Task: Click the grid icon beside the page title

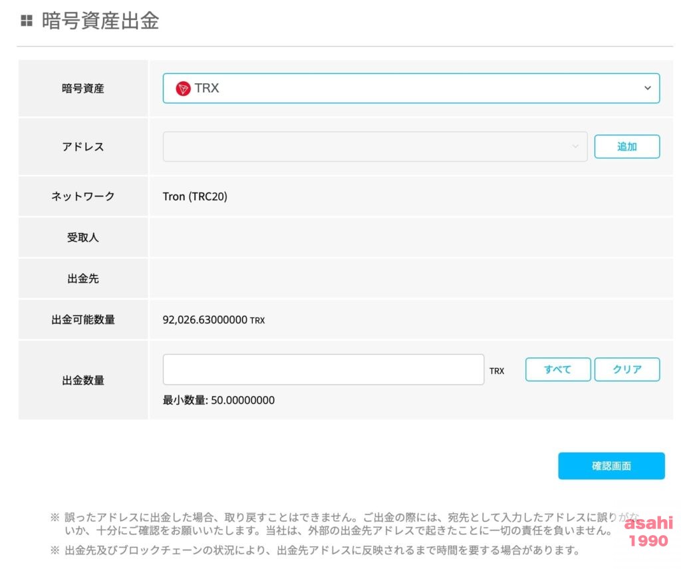Action: tap(27, 21)
